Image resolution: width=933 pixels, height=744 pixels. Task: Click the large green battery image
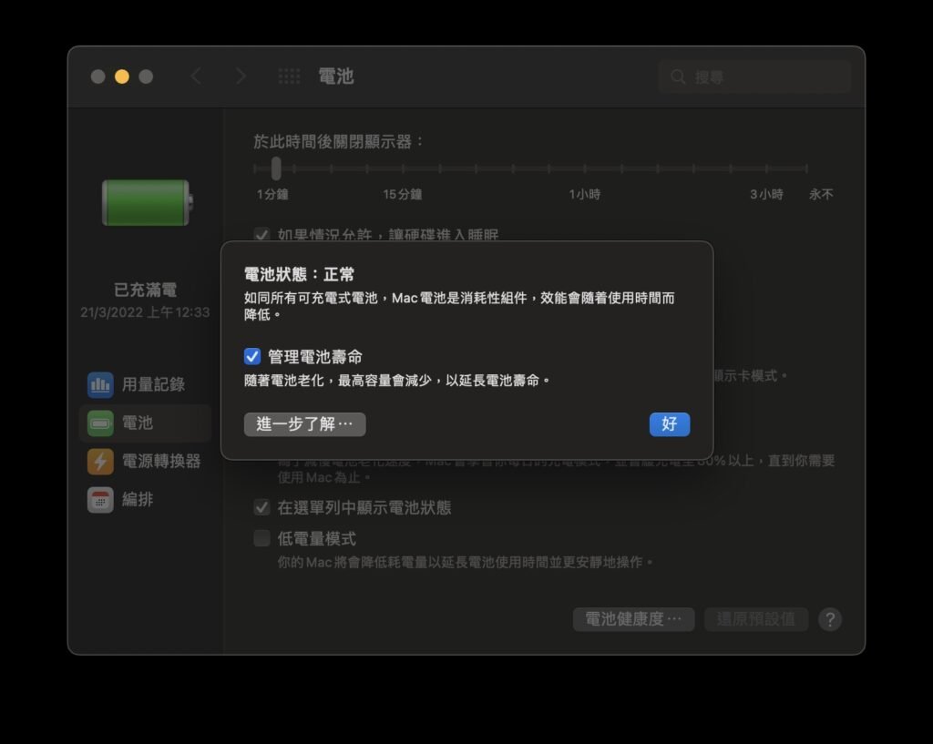pyautogui.click(x=146, y=202)
